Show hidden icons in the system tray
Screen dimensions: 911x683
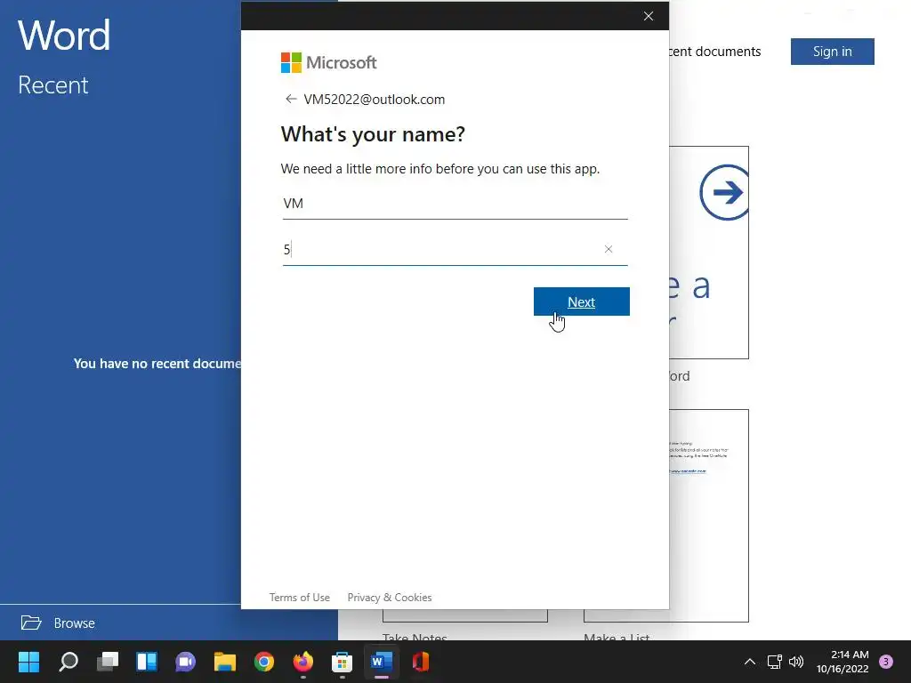pos(750,662)
